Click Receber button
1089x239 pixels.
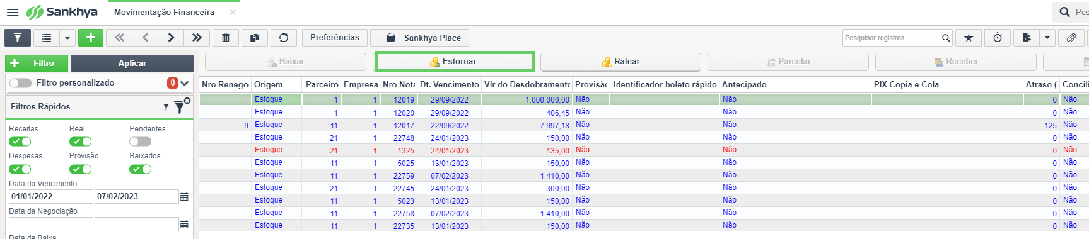point(956,62)
